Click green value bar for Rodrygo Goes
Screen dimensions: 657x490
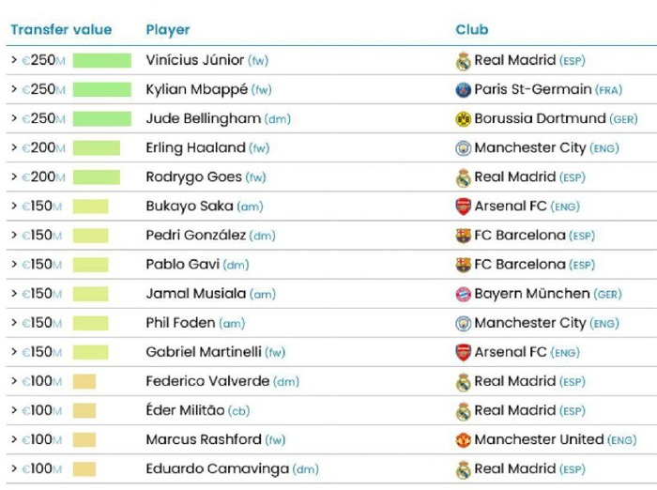97,176
